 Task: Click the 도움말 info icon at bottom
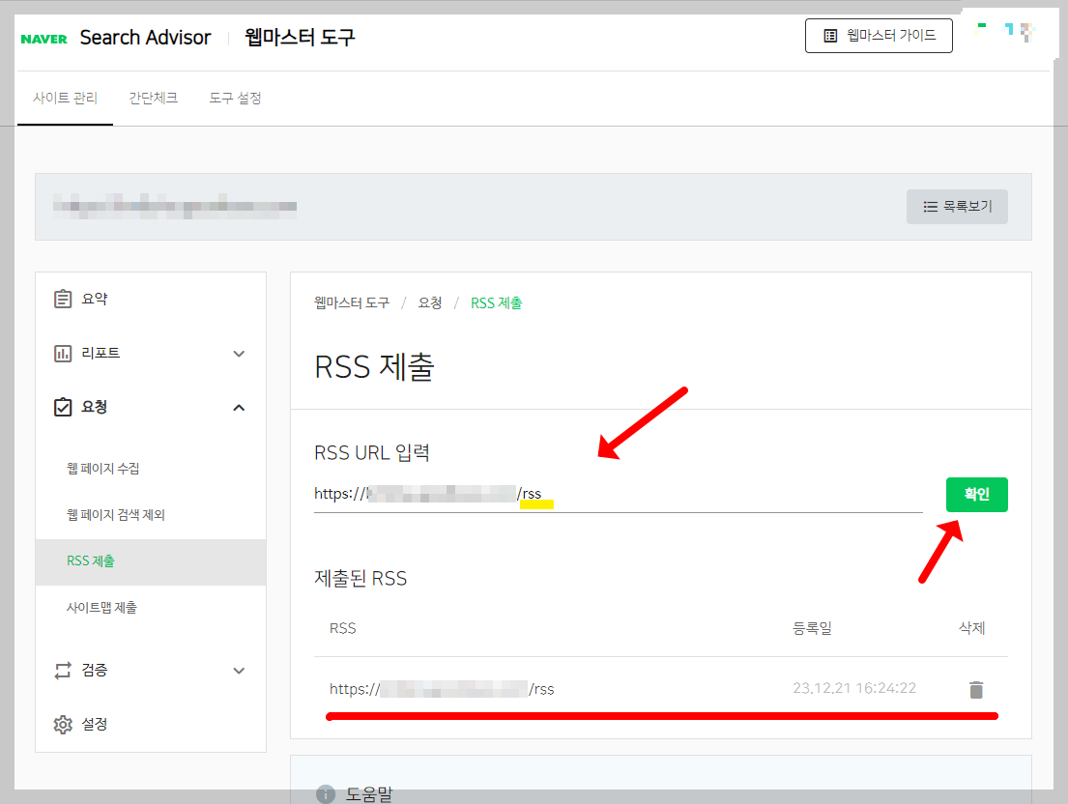point(325,794)
